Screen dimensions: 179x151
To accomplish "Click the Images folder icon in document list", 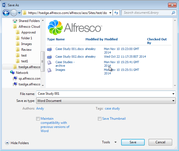I will pyautogui.click(x=49, y=70).
